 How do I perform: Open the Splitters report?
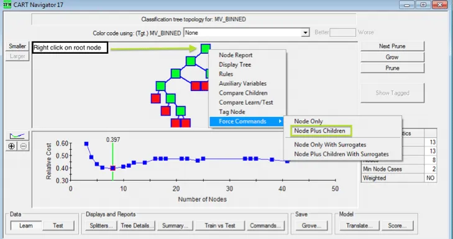pos(101,225)
